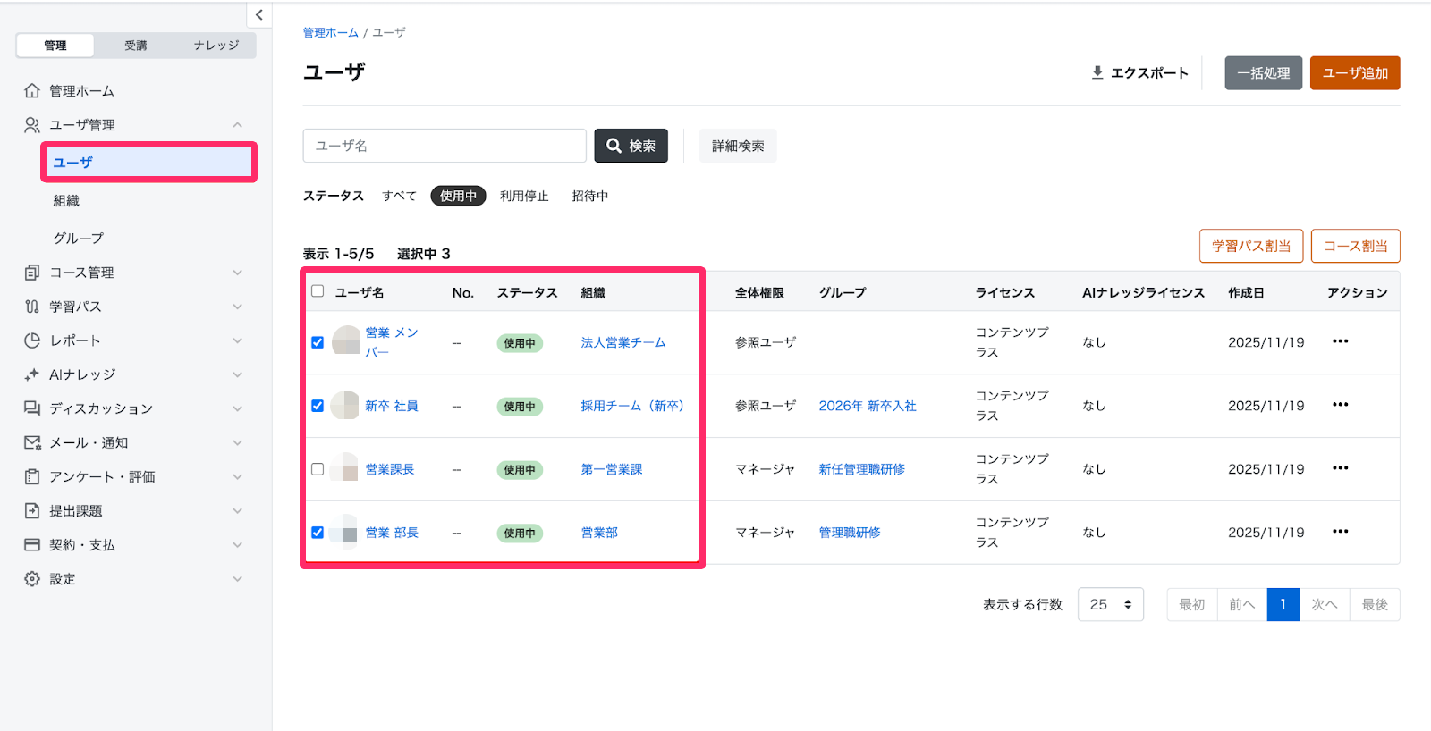
Task: Uncheck the 営業 部長 row checkbox
Action: 318,533
